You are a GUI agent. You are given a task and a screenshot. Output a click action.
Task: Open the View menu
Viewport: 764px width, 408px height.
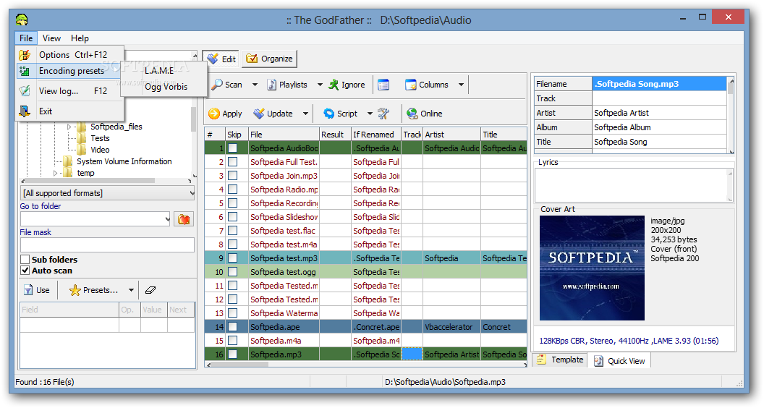click(x=51, y=38)
